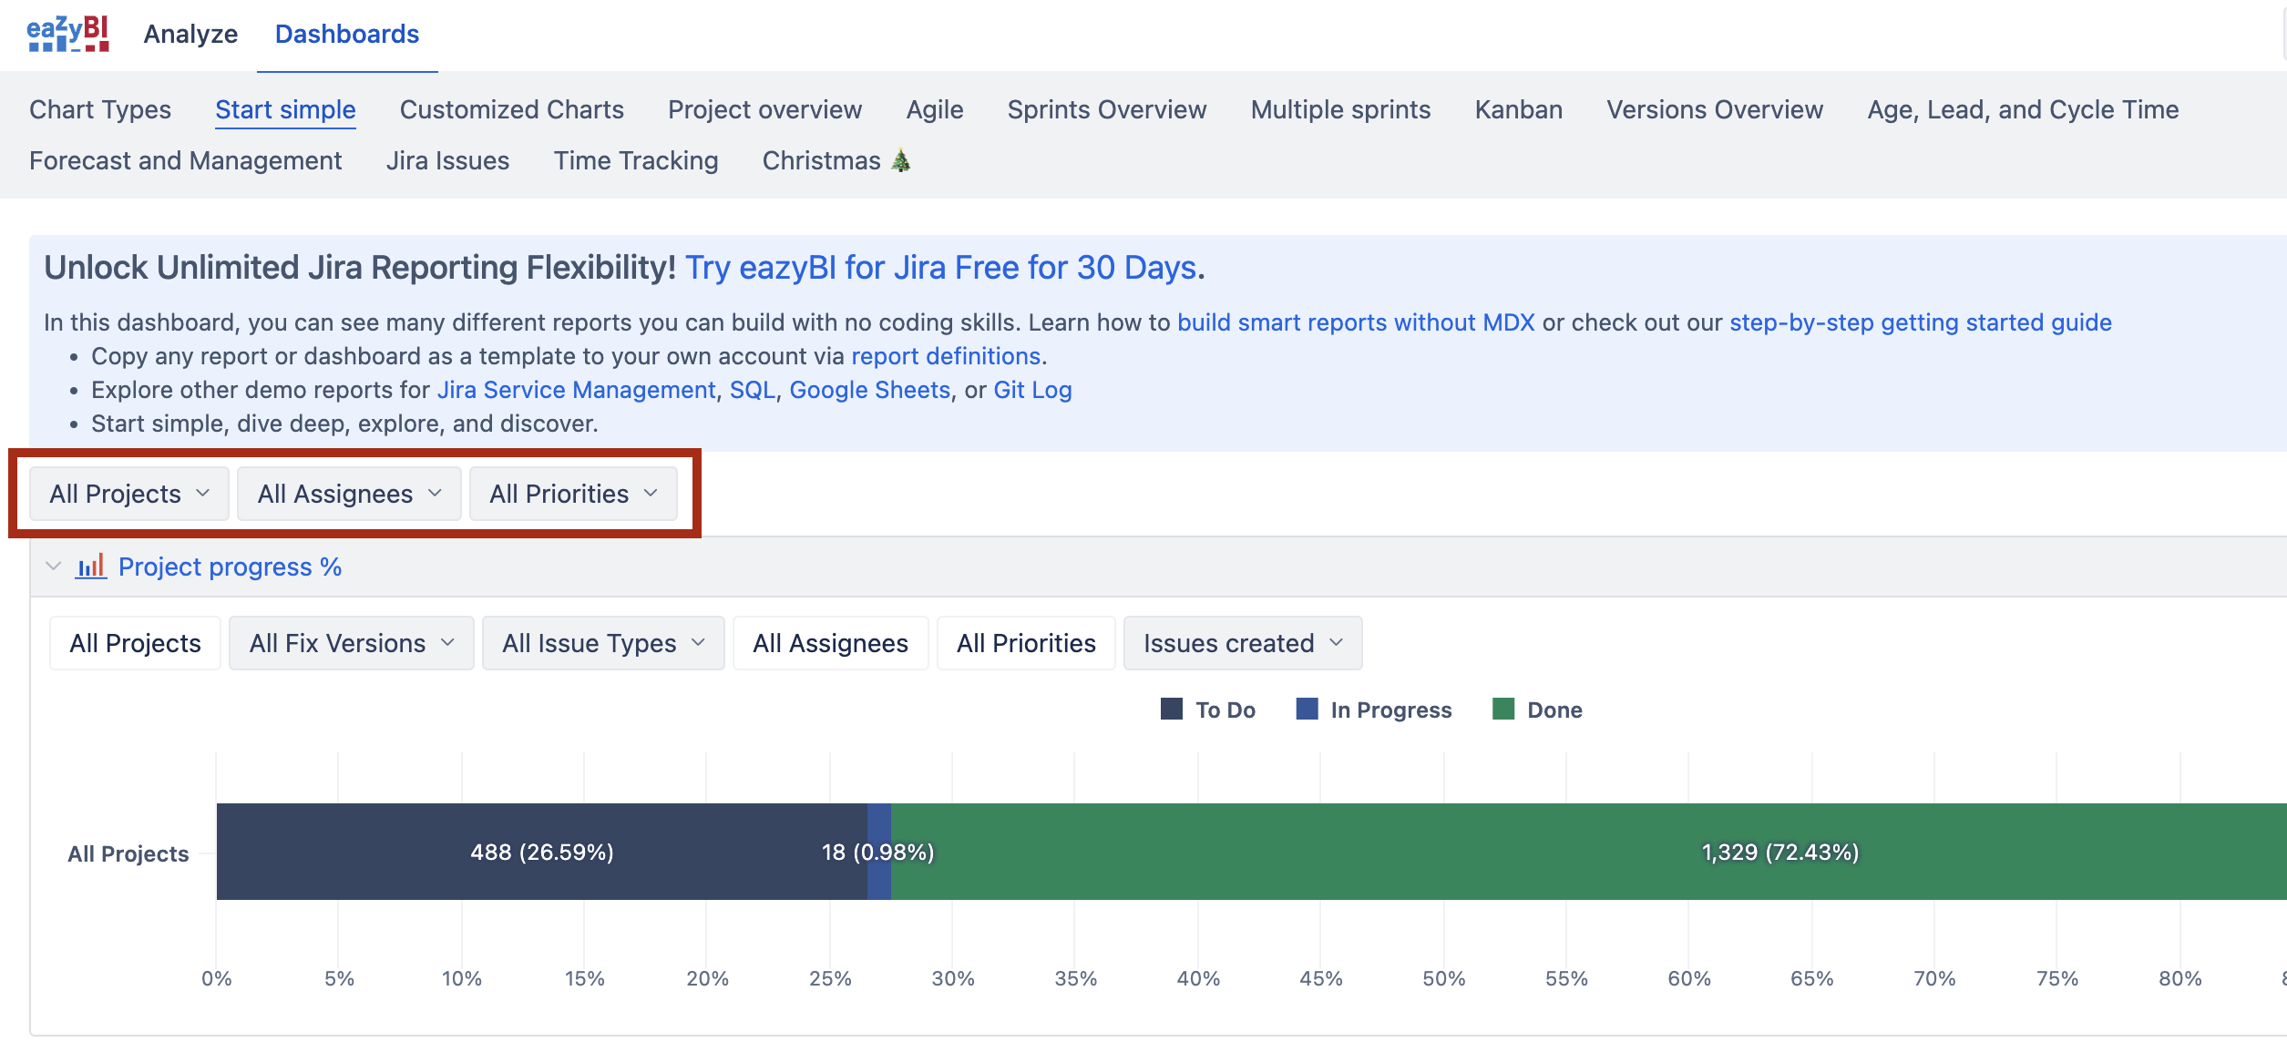Image resolution: width=2287 pixels, height=1042 pixels.
Task: Open the Kanban tab
Action: click(x=1519, y=109)
